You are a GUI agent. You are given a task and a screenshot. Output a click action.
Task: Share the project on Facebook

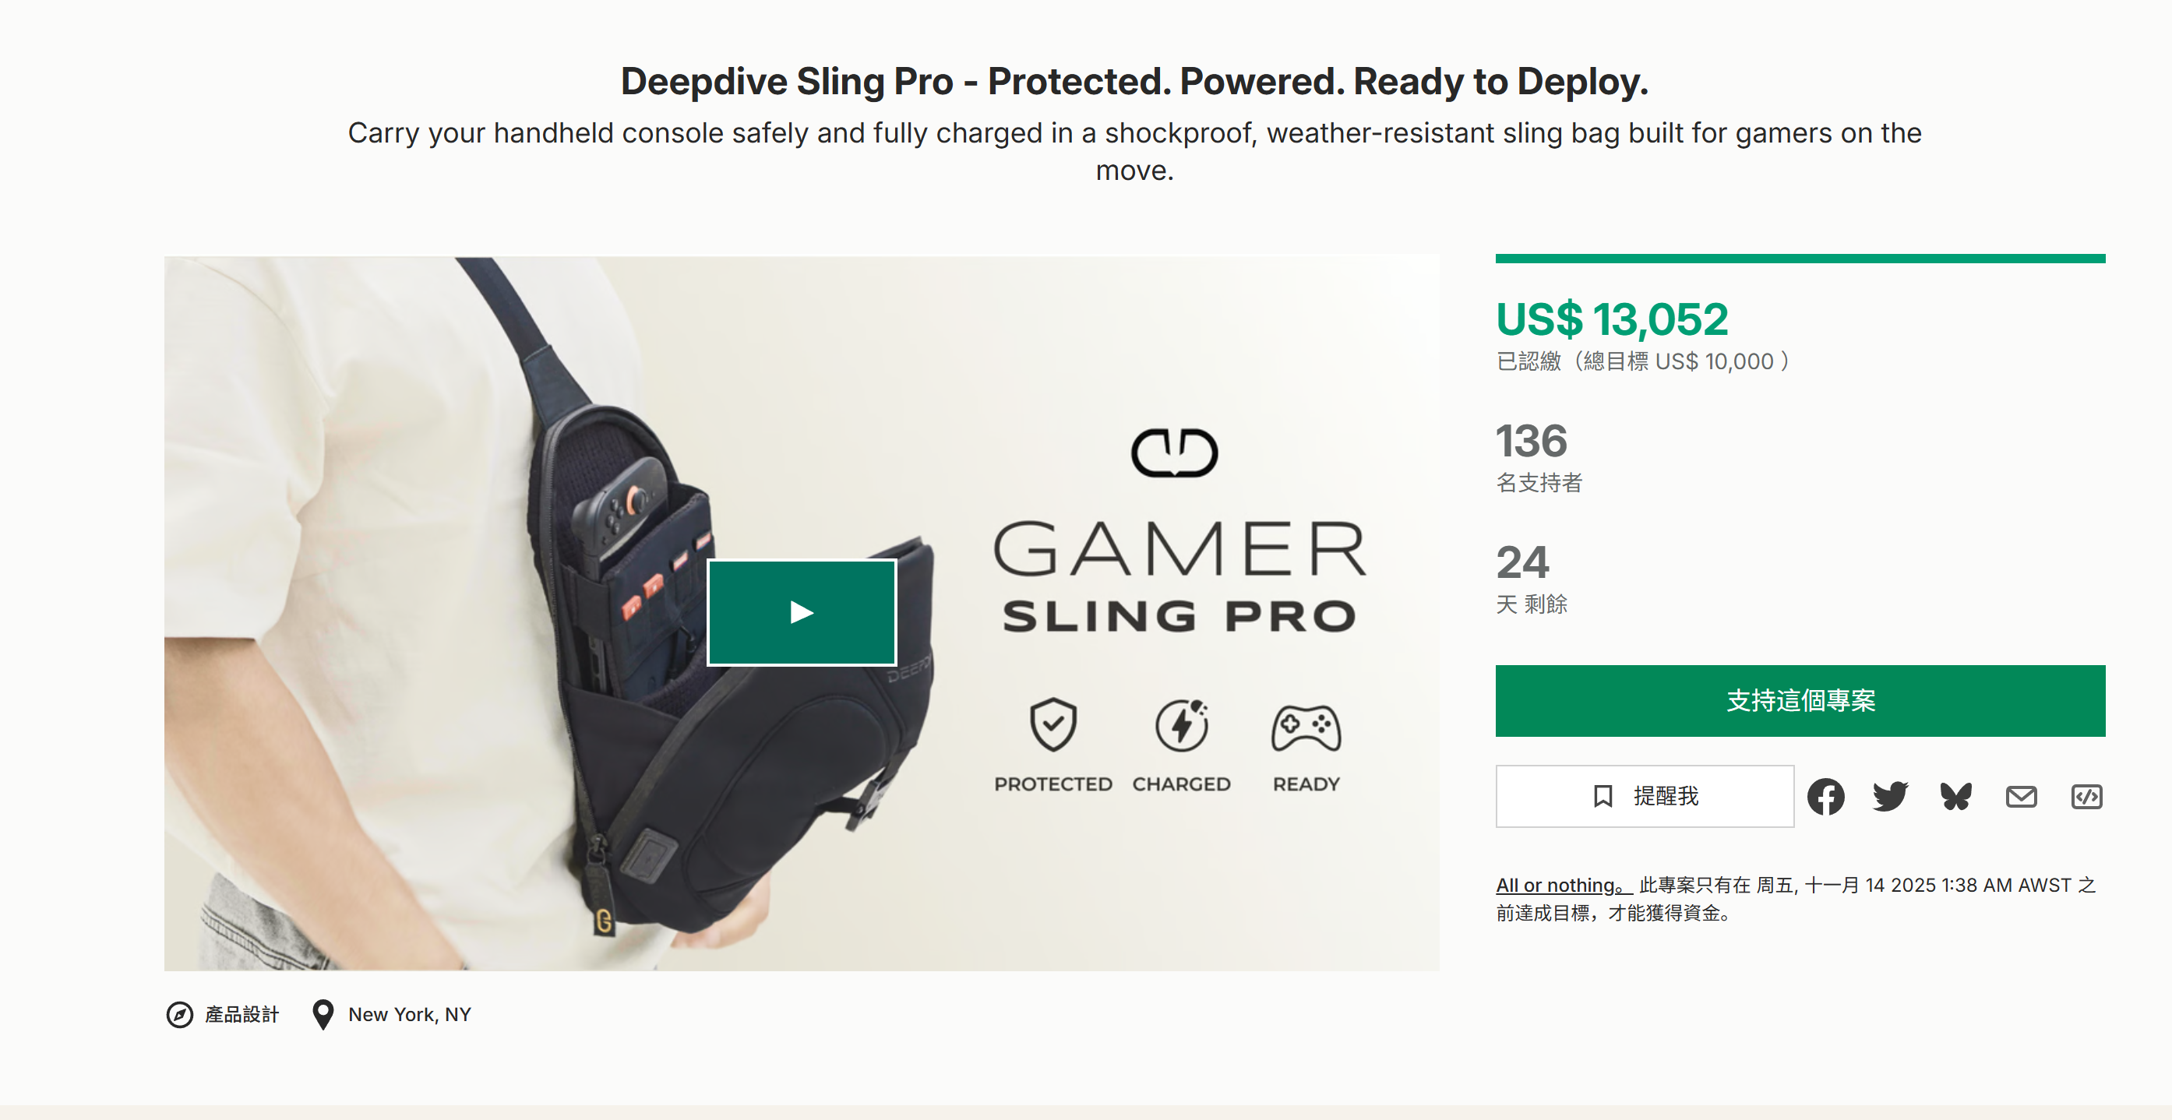pos(1825,797)
